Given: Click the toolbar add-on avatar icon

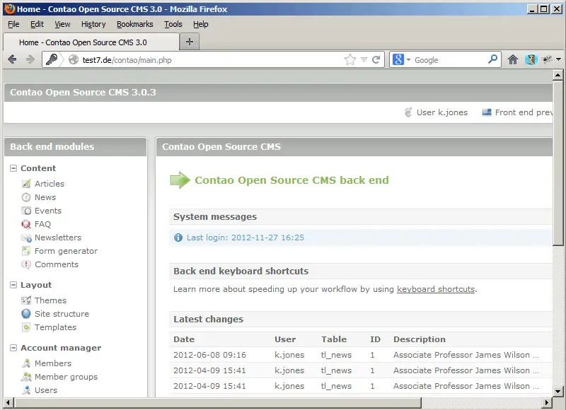Looking at the screenshot, I should click(x=531, y=59).
